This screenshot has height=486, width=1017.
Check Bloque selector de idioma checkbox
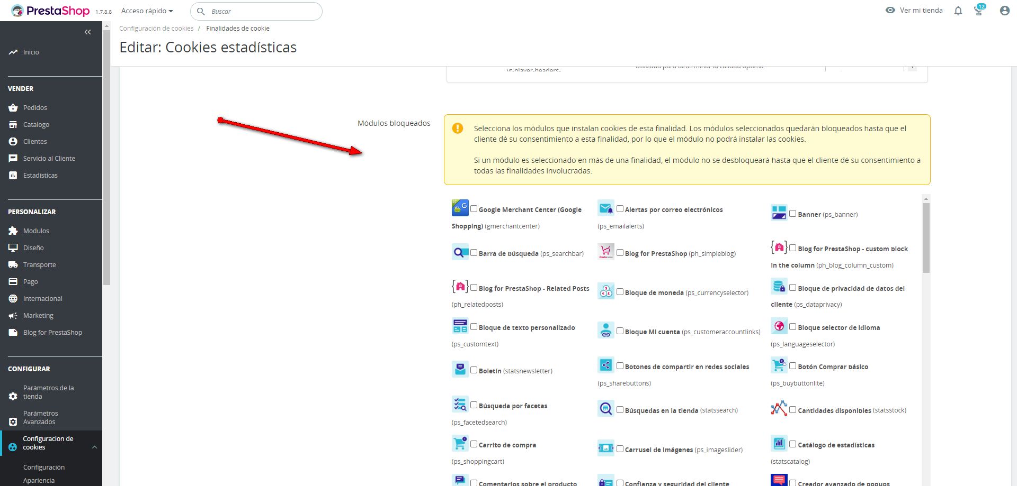(x=793, y=327)
